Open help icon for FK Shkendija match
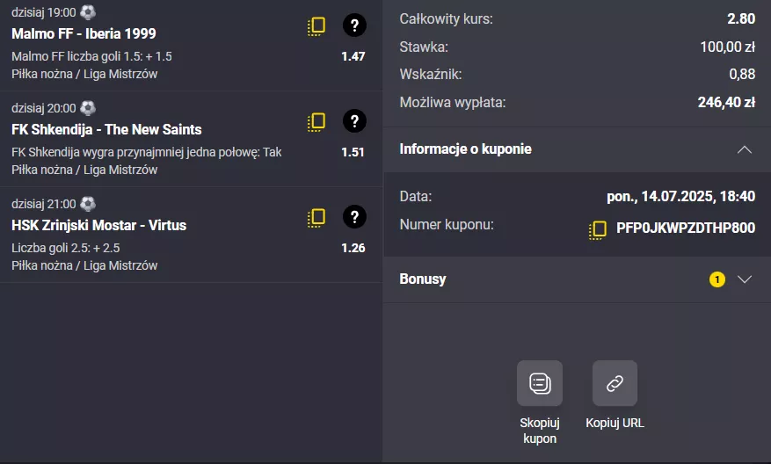 coord(354,121)
